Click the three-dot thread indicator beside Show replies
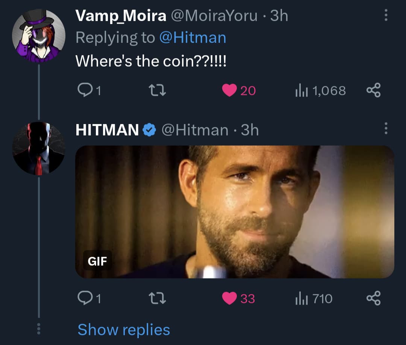 [x=38, y=330]
